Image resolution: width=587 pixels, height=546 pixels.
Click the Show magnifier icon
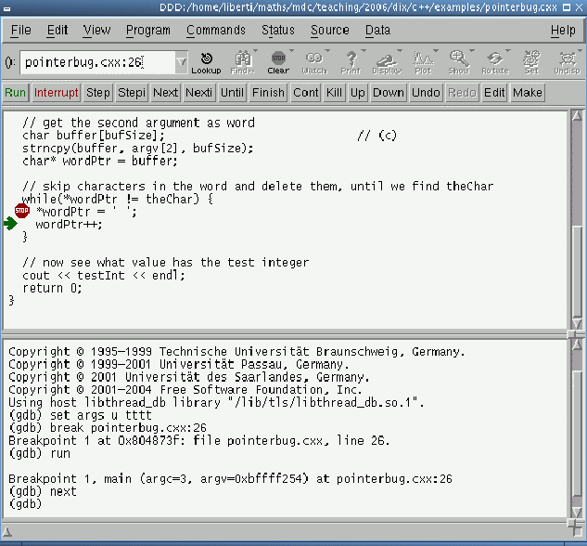tap(459, 62)
